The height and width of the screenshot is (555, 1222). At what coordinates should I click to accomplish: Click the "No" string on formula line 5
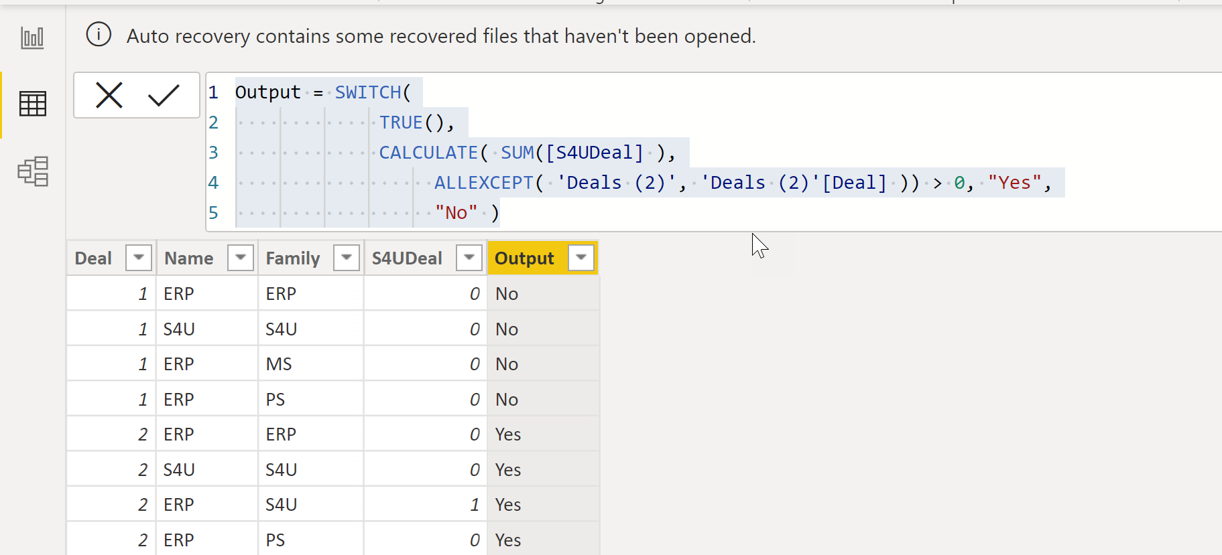[456, 213]
